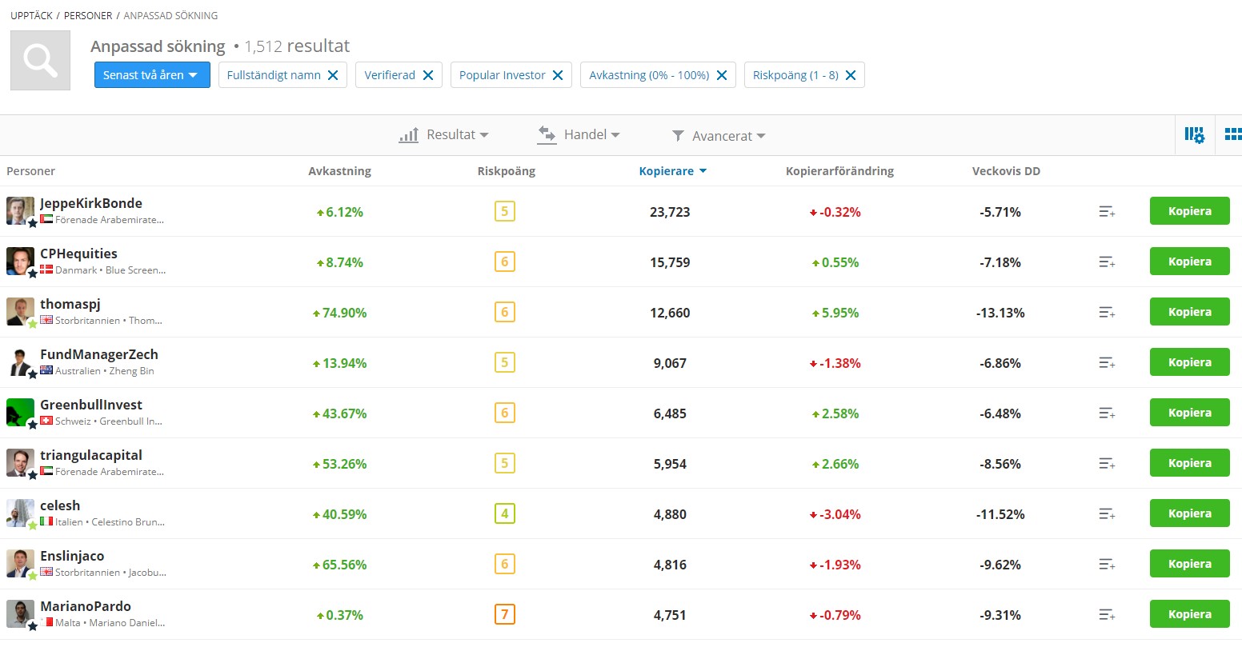Add JeppeKirkBonde to watchlist

(1107, 212)
